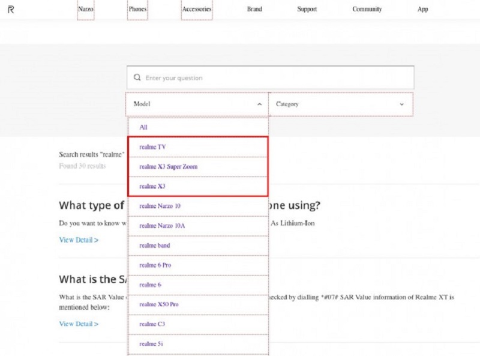Collapse the Model dropdown

click(197, 104)
